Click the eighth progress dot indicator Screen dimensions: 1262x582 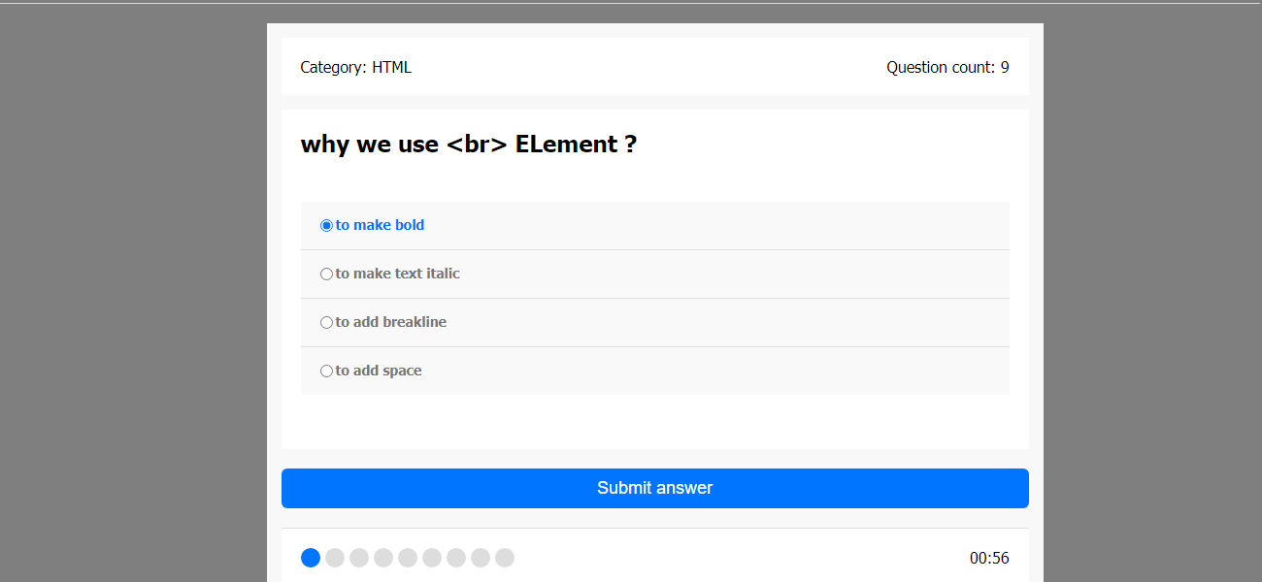pos(481,558)
